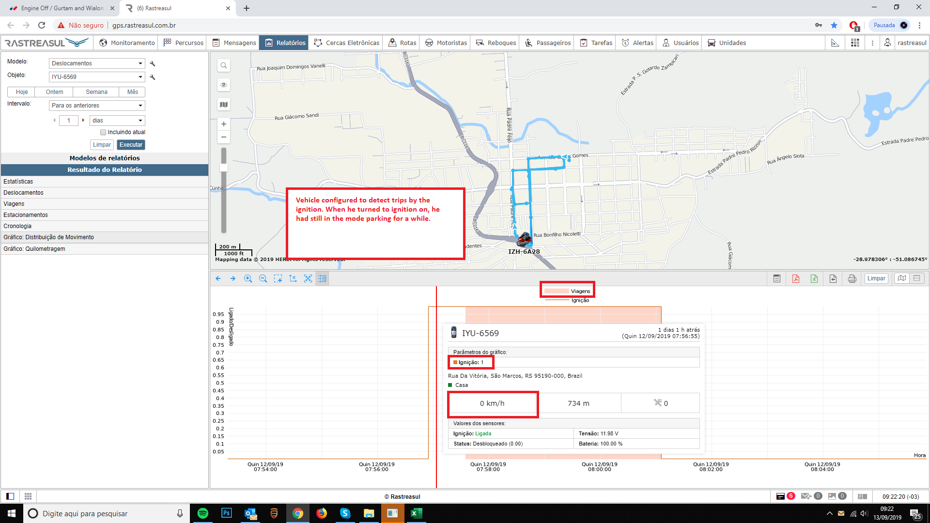Open the Objeto dropdown IYU-6569
This screenshot has width=930, height=523.
[97, 77]
